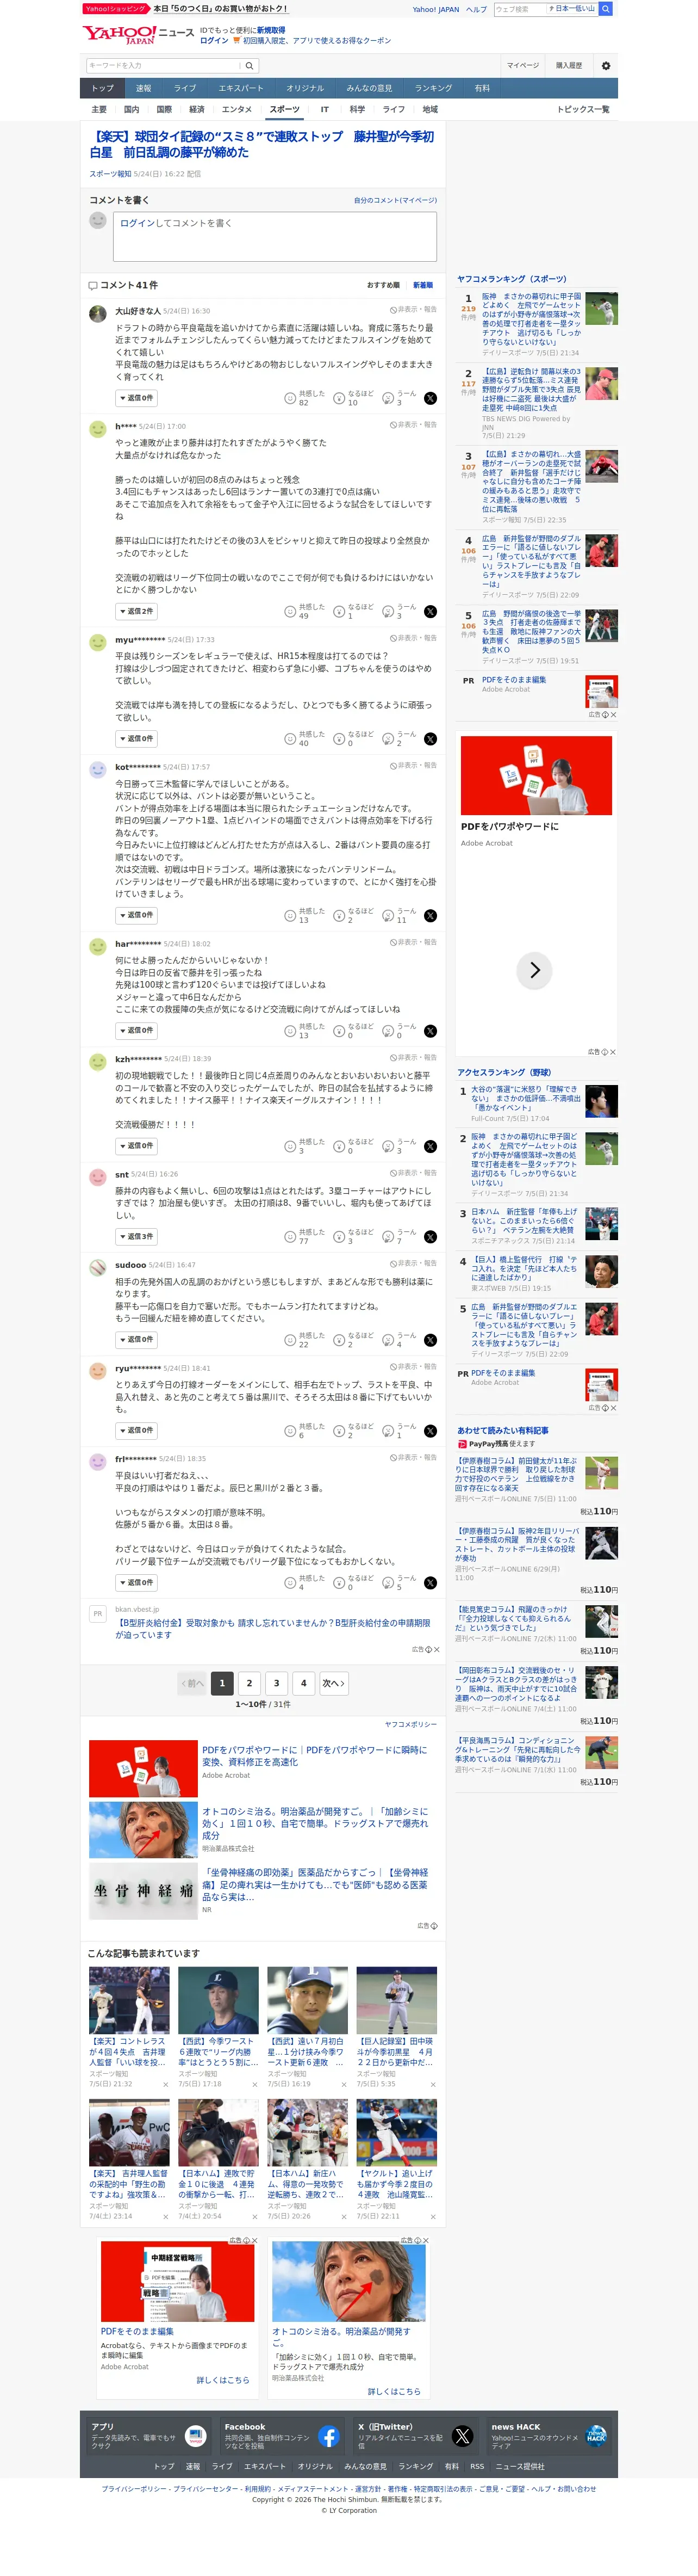Open X (旧Twitter) icon in footer
The height and width of the screenshot is (2576, 698).
pos(462,2436)
